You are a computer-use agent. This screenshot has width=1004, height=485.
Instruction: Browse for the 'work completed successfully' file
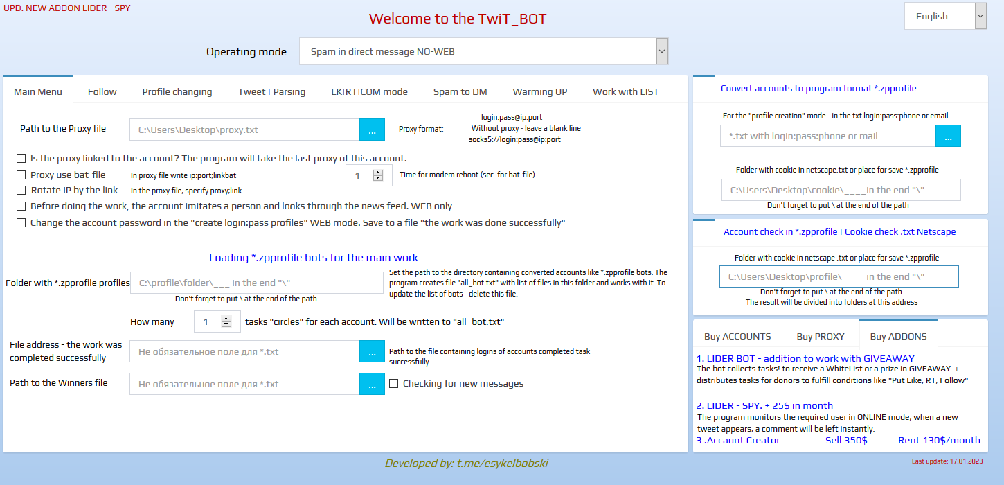372,351
